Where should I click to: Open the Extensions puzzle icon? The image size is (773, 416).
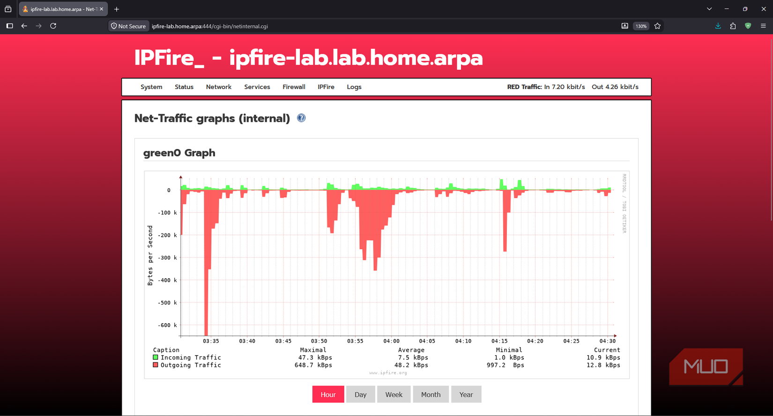pyautogui.click(x=733, y=26)
